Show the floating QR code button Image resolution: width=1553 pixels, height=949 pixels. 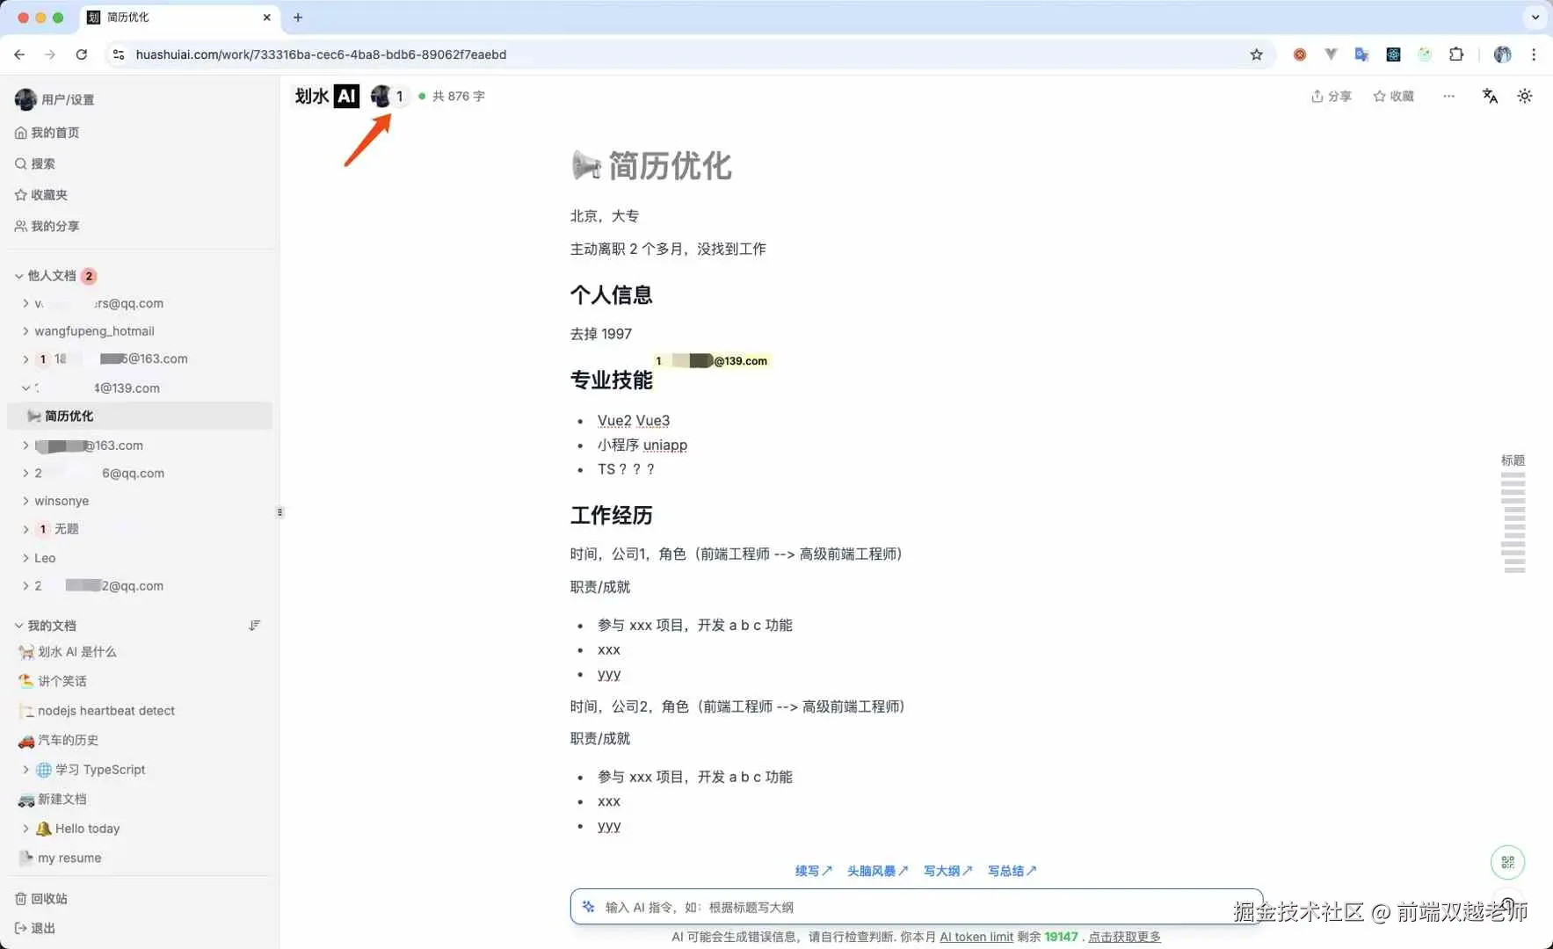pos(1507,863)
